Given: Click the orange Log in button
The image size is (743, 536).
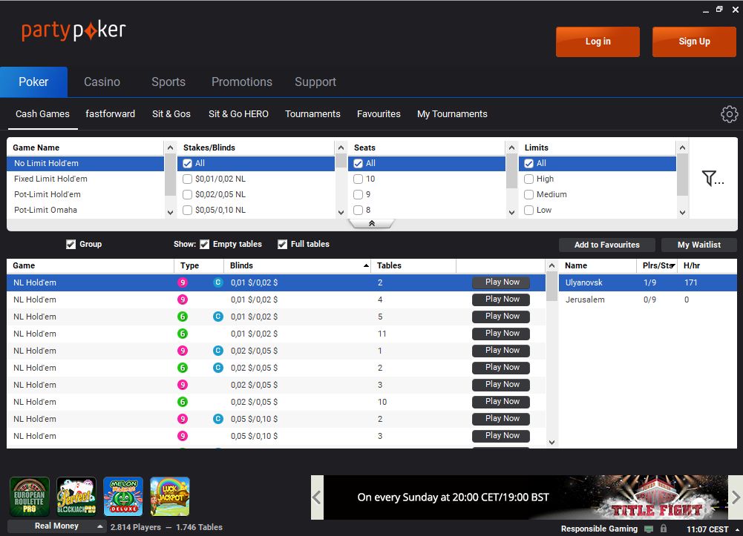Looking at the screenshot, I should pyautogui.click(x=598, y=42).
